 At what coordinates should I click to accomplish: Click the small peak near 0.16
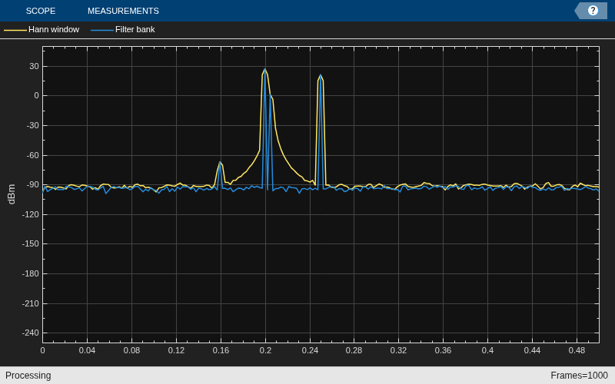220,162
